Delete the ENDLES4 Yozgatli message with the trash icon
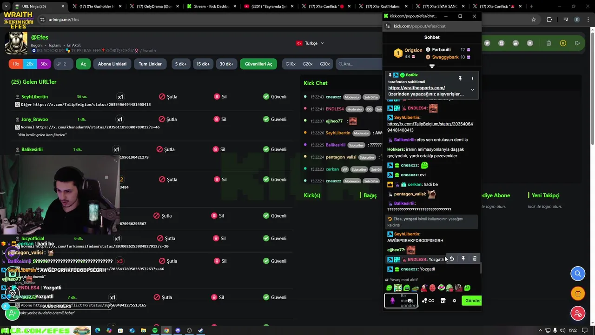 point(475,259)
